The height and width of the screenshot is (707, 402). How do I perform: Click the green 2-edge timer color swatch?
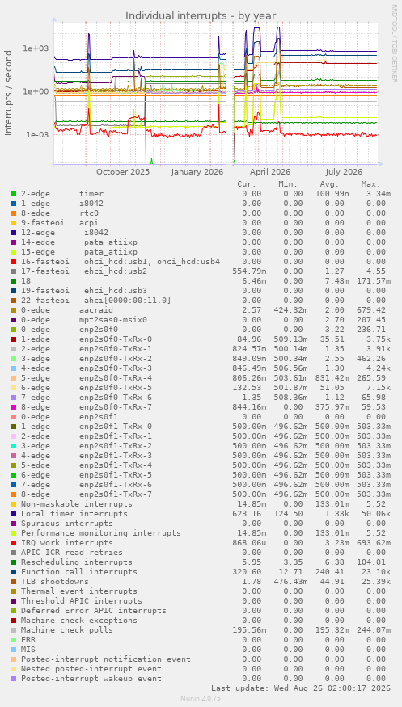[14, 194]
